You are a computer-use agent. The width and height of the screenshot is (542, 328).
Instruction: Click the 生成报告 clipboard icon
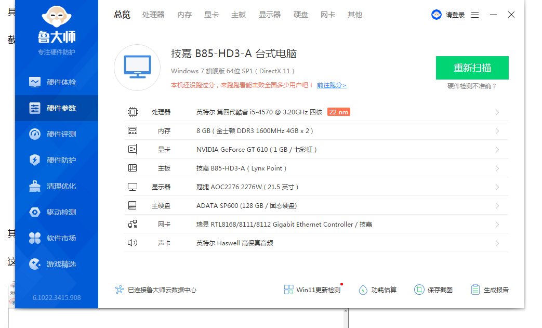(x=475, y=290)
